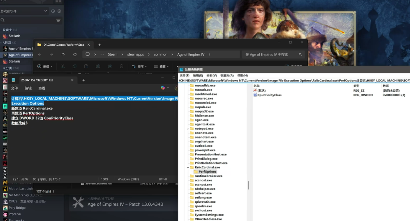Click the Steam library filter icon

(x=58, y=20)
